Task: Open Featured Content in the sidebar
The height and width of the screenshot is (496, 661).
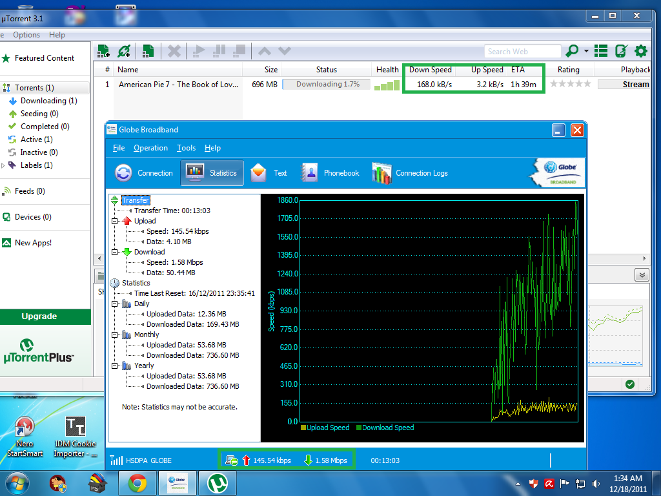Action: (45, 58)
